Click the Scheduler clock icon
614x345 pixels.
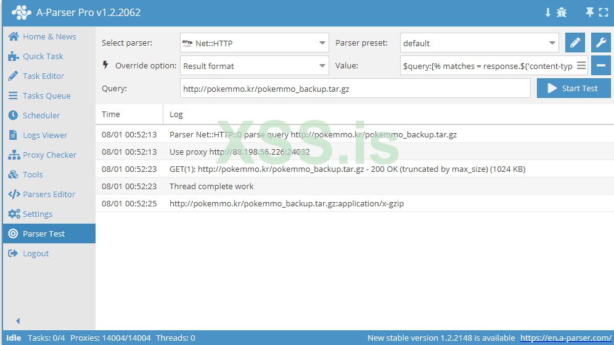pyautogui.click(x=13, y=115)
